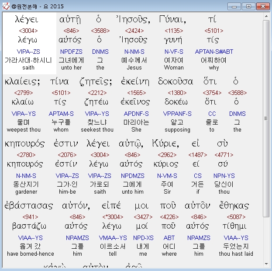This screenshot has height=271, width=272.
Task: Click the Korean gloss 그가-인
Action: [x=67, y=184]
